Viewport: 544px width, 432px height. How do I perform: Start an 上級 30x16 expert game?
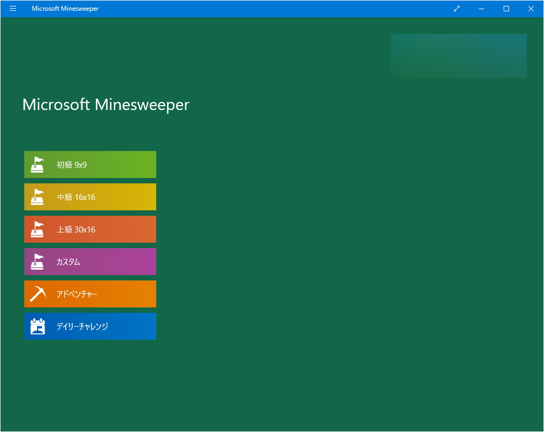point(90,229)
